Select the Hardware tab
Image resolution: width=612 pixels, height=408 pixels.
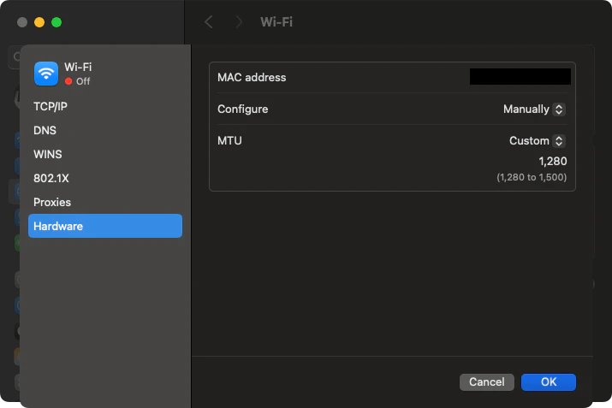[105, 226]
